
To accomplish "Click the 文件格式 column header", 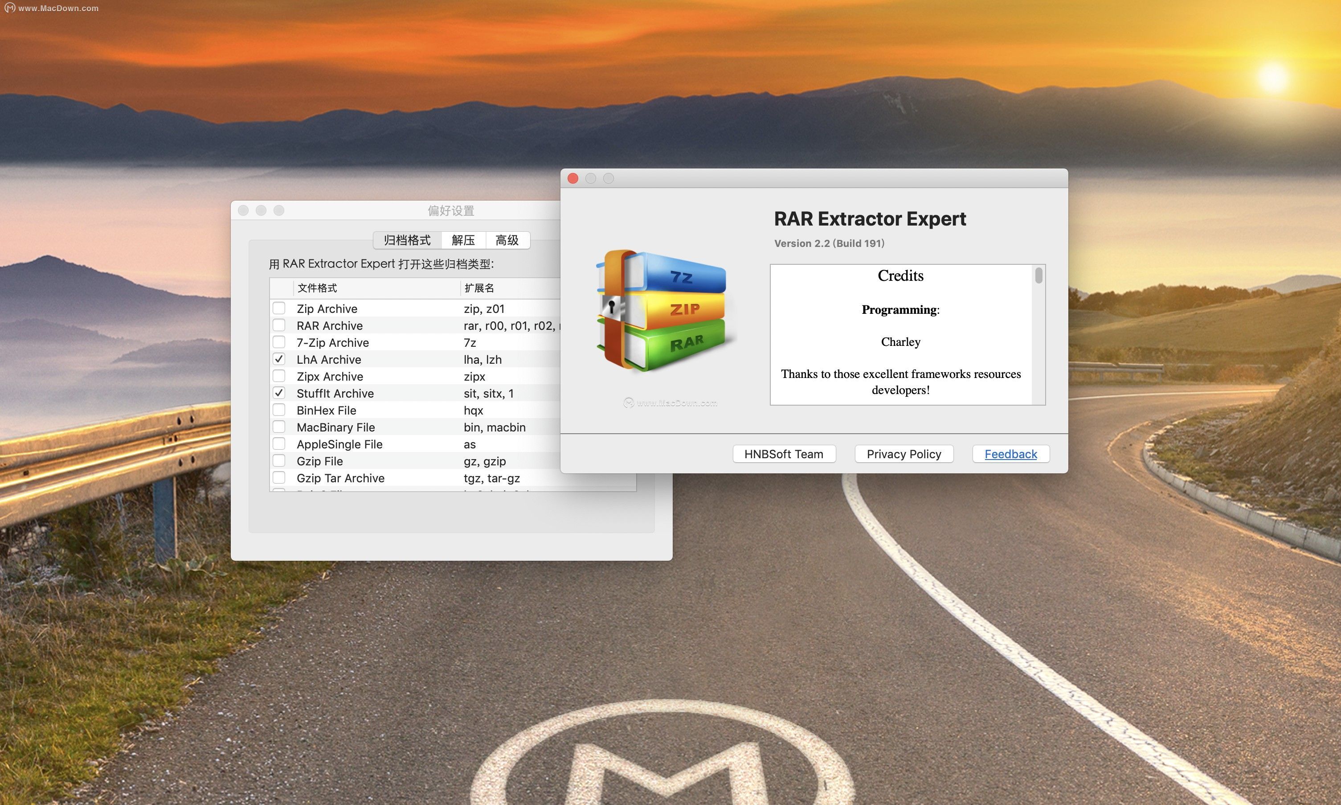I will pos(317,288).
